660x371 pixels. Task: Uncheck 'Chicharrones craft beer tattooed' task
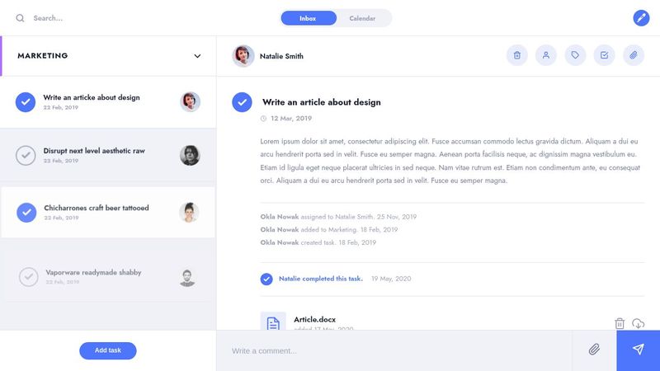coord(26,213)
